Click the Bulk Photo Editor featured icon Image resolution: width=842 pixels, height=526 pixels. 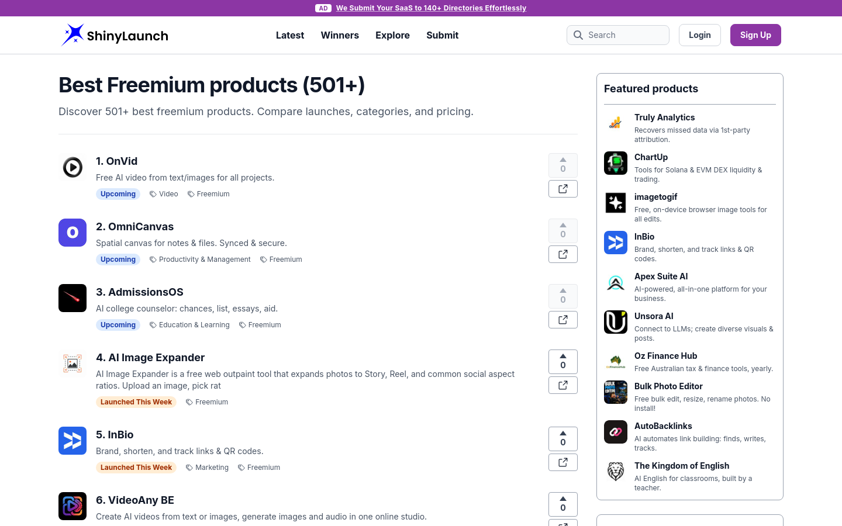click(616, 392)
